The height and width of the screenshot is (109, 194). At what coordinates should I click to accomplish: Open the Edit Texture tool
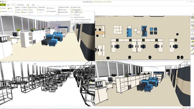tap(62, 10)
